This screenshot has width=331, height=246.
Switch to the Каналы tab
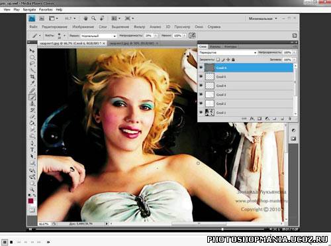pos(215,46)
